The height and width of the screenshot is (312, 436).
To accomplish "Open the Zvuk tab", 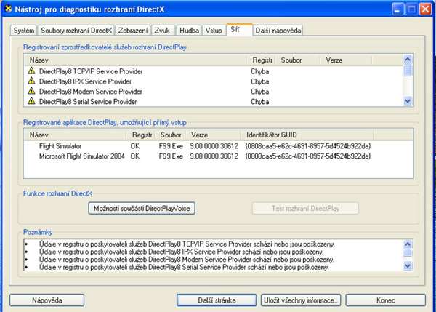I will point(162,31).
